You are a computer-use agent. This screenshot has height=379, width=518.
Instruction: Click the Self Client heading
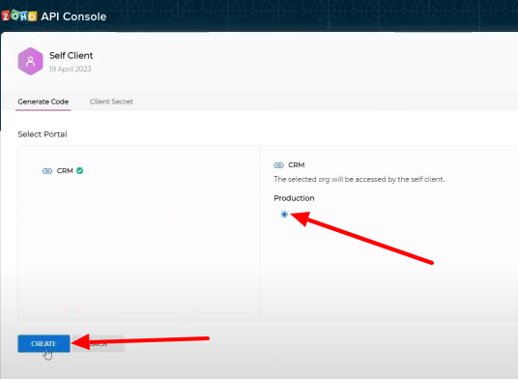click(71, 55)
